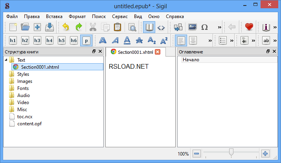Expand overflow chevron after Omega icon
The height and width of the screenshot is (163, 281).
tap(220, 27)
